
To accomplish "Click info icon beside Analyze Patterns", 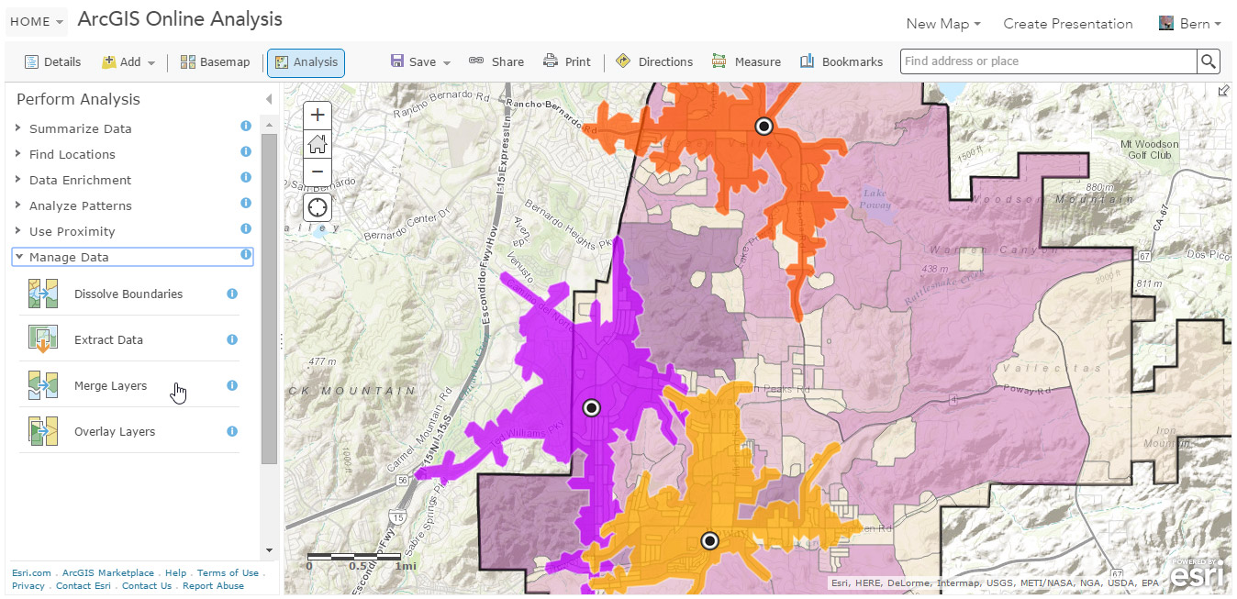I will click(246, 204).
